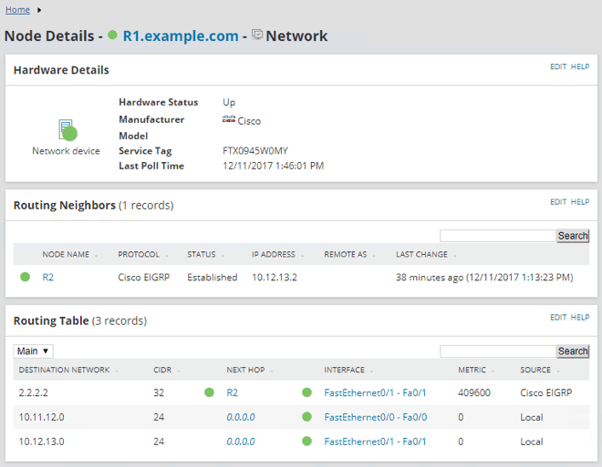Click neighbor IP address 10.12.13.2
Image resolution: width=602 pixels, height=467 pixels.
(x=275, y=277)
